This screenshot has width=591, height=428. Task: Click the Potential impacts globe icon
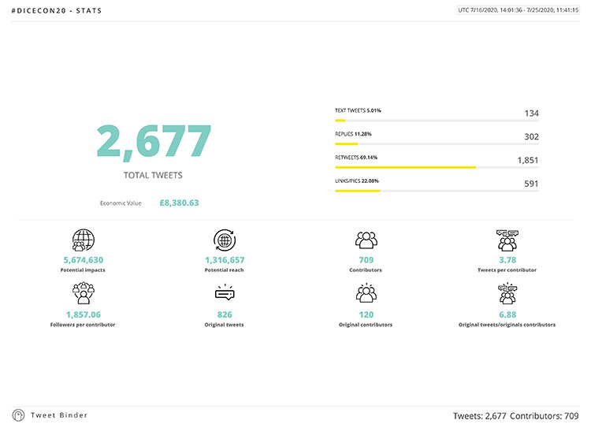[x=83, y=240]
